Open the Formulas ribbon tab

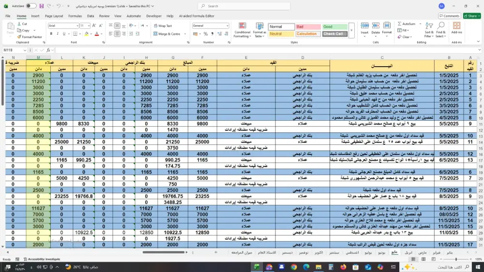[75, 16]
